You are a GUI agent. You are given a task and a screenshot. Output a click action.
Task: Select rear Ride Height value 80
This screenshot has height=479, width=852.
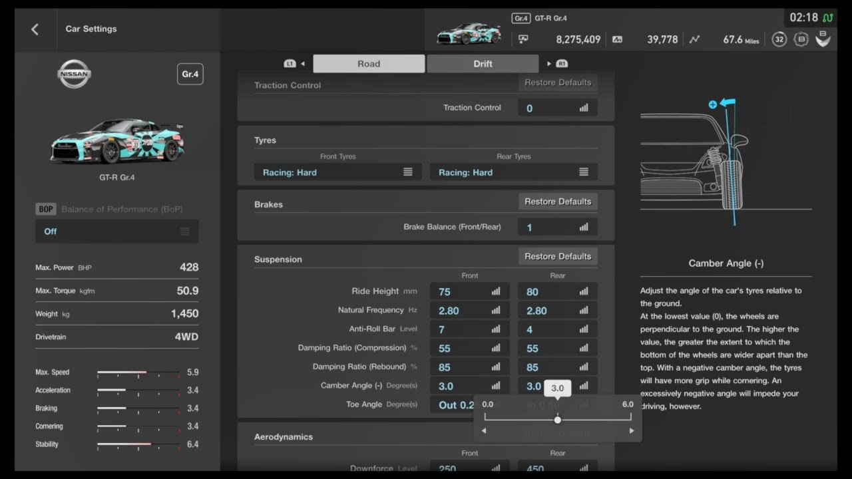pos(558,291)
